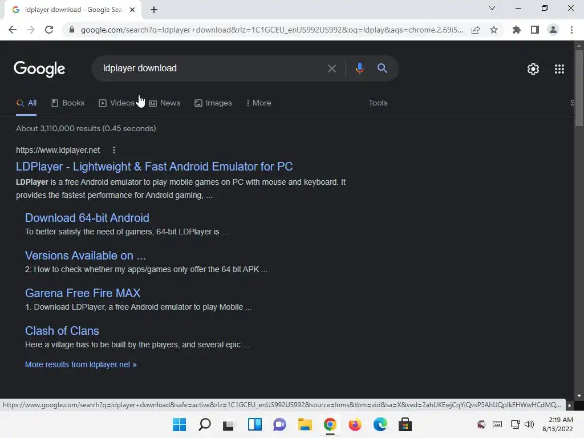Open a new browser tab

pos(154,10)
